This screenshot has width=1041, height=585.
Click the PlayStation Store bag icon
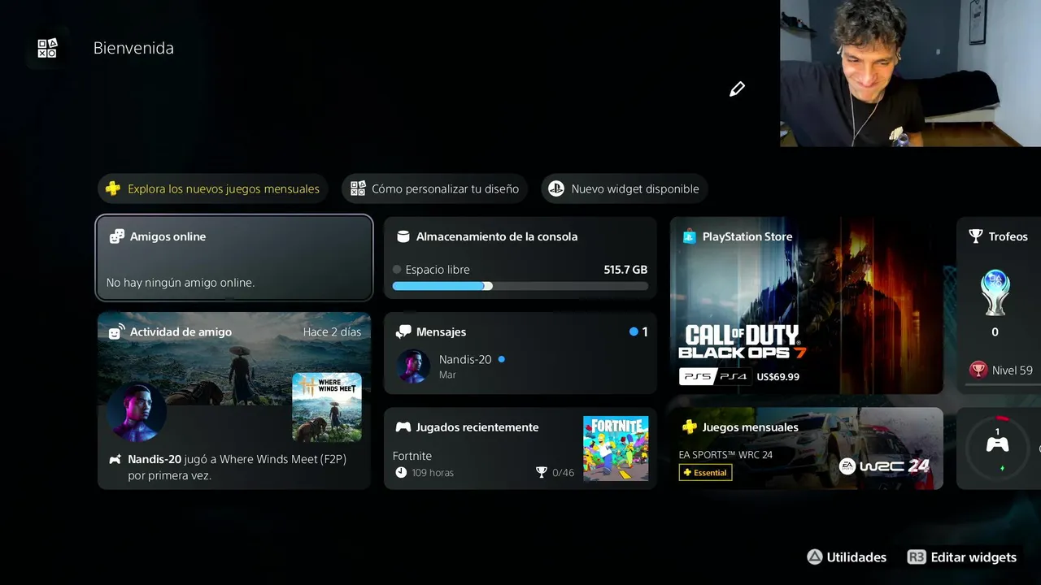point(689,236)
